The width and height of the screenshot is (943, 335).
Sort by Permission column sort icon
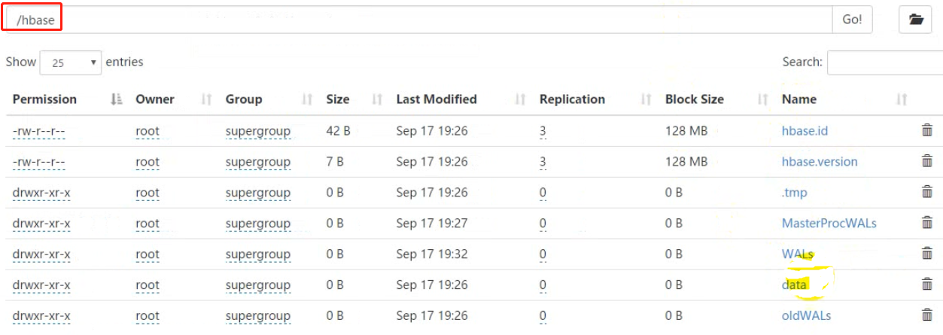(x=117, y=99)
